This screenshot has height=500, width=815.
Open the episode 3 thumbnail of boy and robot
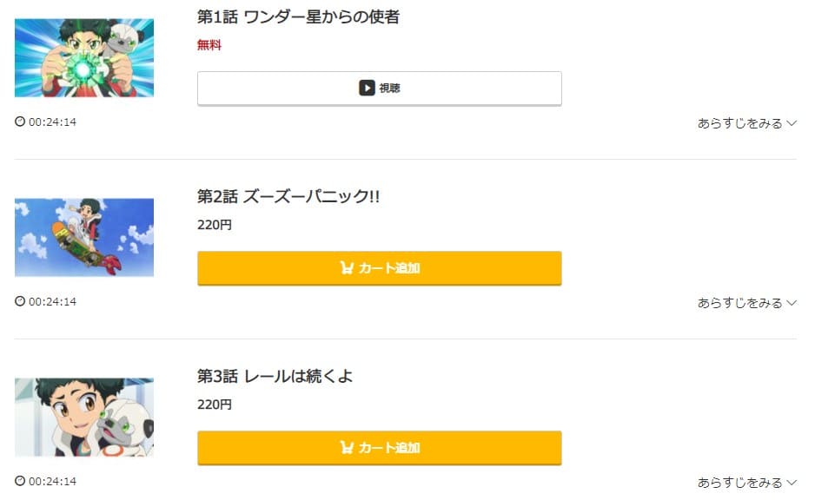84,417
